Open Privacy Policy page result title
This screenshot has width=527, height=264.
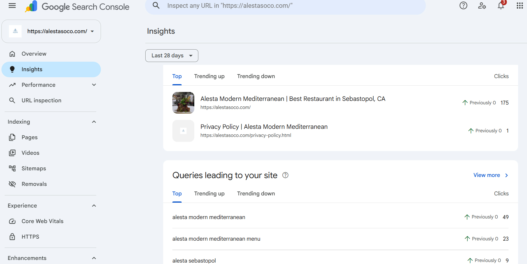264,127
